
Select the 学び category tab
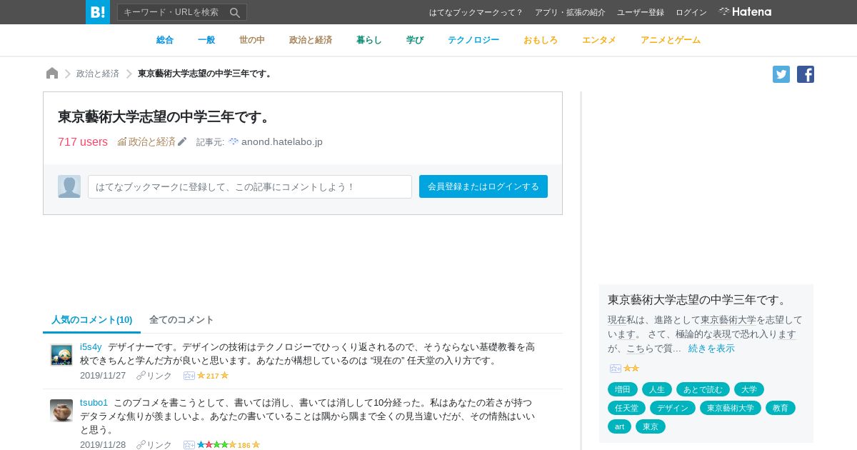click(415, 40)
